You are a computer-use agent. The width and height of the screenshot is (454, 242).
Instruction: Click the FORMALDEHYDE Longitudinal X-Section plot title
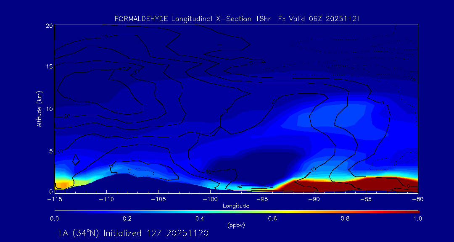(x=237, y=19)
